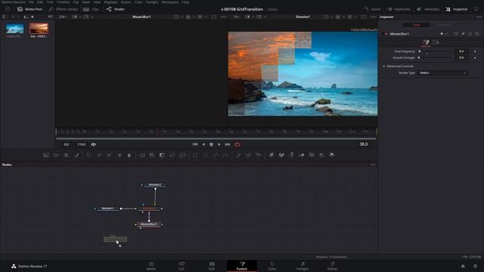This screenshot has height=272, width=484.
Task: Select the MediaIn2 node
Action: pyautogui.click(x=155, y=184)
